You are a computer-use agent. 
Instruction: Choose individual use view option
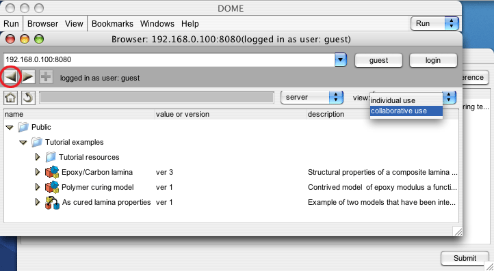[x=406, y=100]
